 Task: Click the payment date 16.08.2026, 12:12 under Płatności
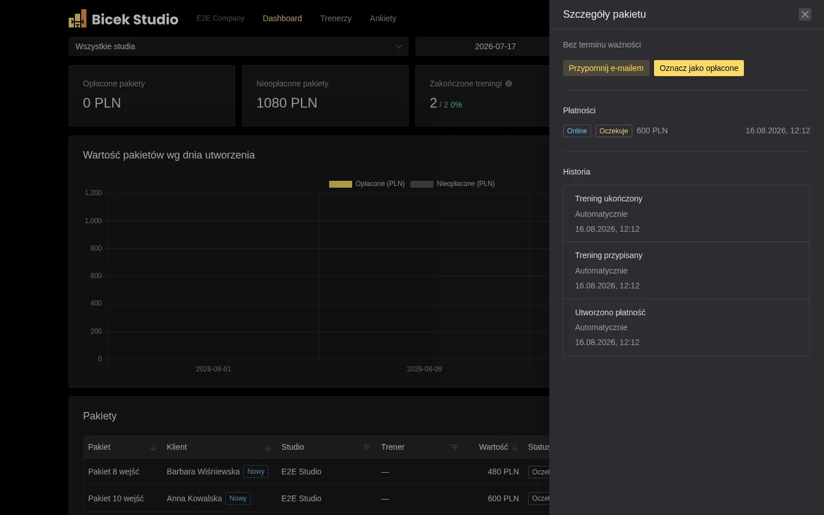click(778, 130)
